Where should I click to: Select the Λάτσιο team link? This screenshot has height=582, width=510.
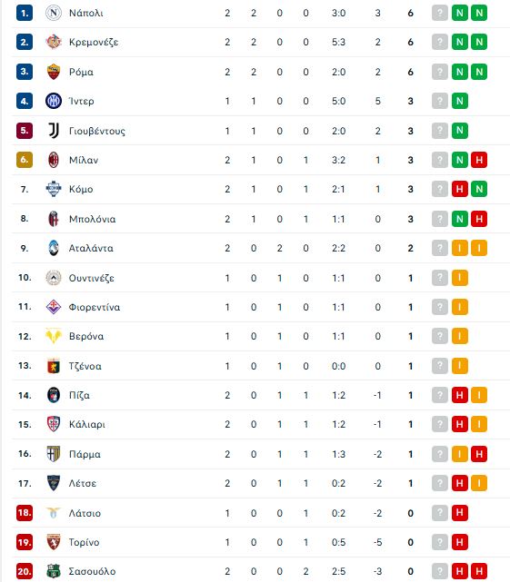[85, 513]
